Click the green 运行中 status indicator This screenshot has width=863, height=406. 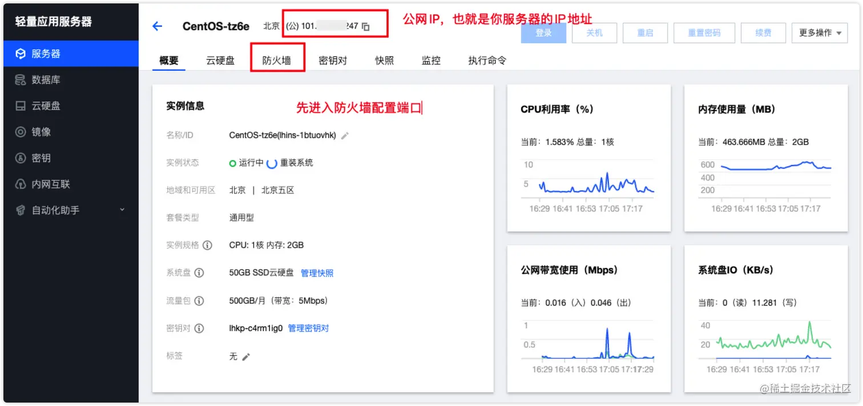point(232,163)
